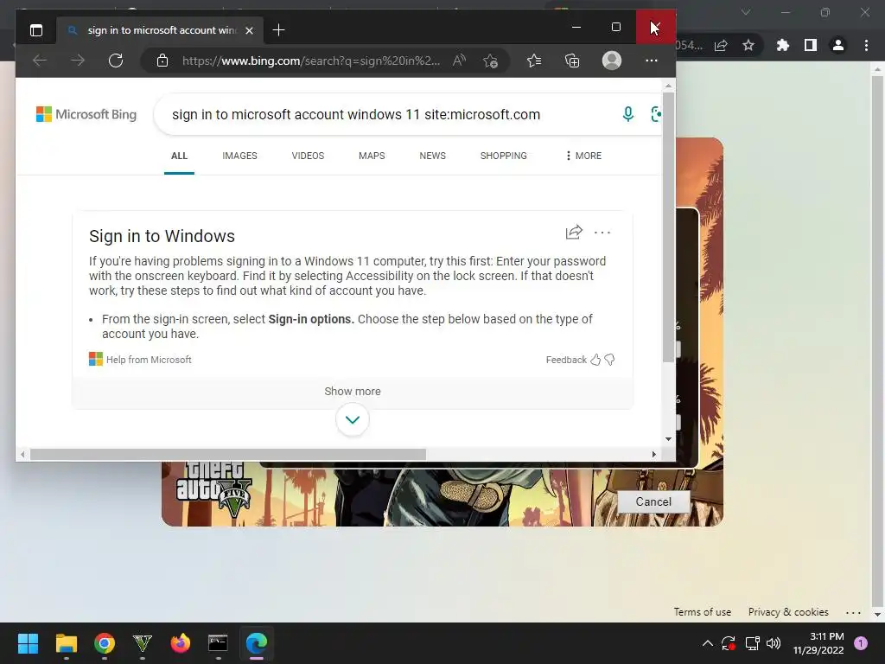Open the Edge profile avatar

[612, 61]
